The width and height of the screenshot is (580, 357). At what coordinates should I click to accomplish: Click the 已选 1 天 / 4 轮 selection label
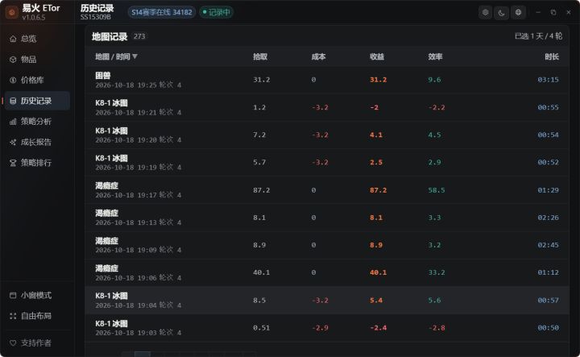(538, 36)
